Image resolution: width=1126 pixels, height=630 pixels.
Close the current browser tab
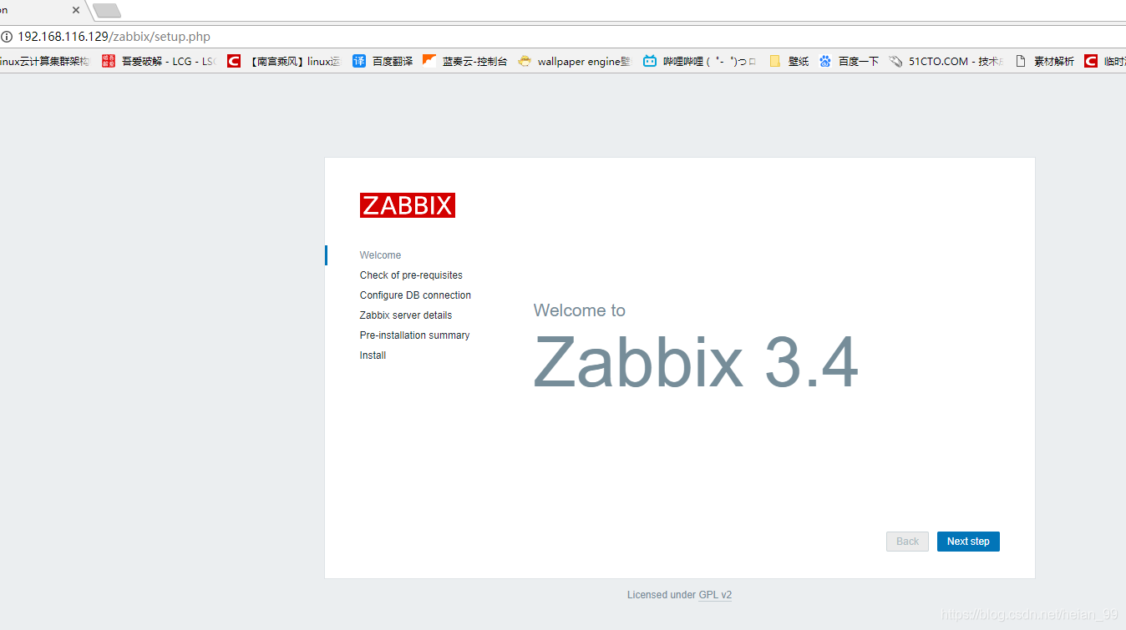(76, 10)
